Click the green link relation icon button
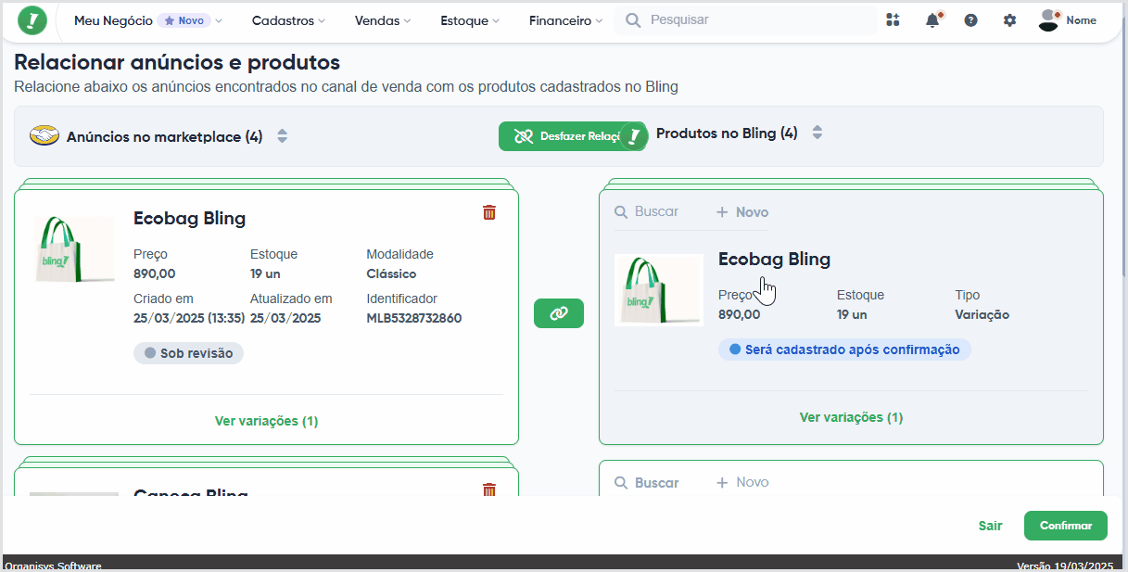The width and height of the screenshot is (1128, 572). click(x=559, y=313)
